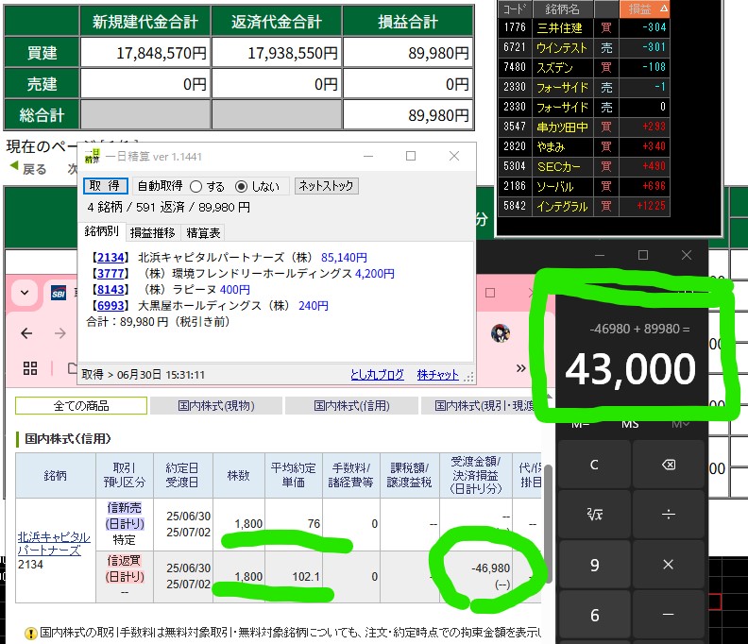Switch to the 損益推移 tab
The width and height of the screenshot is (748, 644).
click(x=153, y=233)
